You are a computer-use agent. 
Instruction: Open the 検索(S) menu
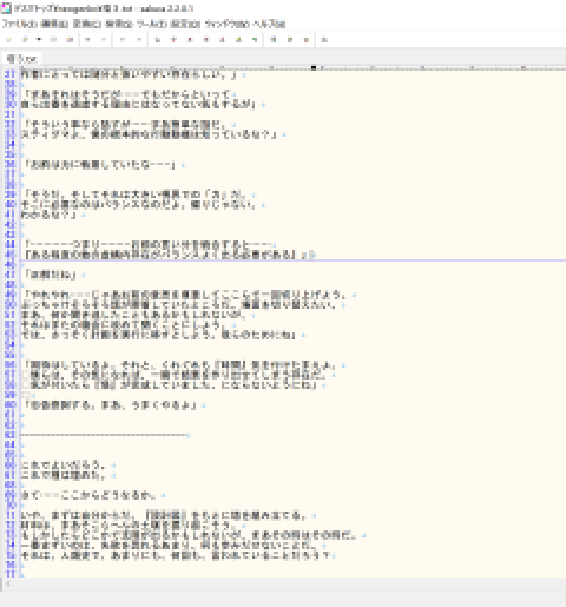tap(119, 24)
